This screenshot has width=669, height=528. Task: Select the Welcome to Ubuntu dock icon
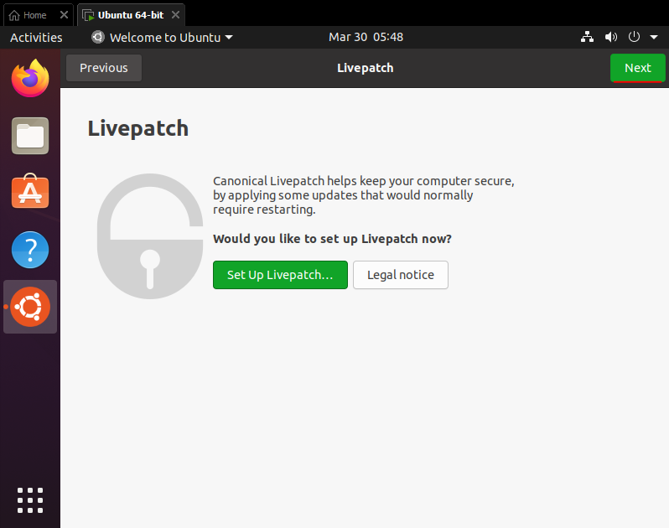pos(30,307)
